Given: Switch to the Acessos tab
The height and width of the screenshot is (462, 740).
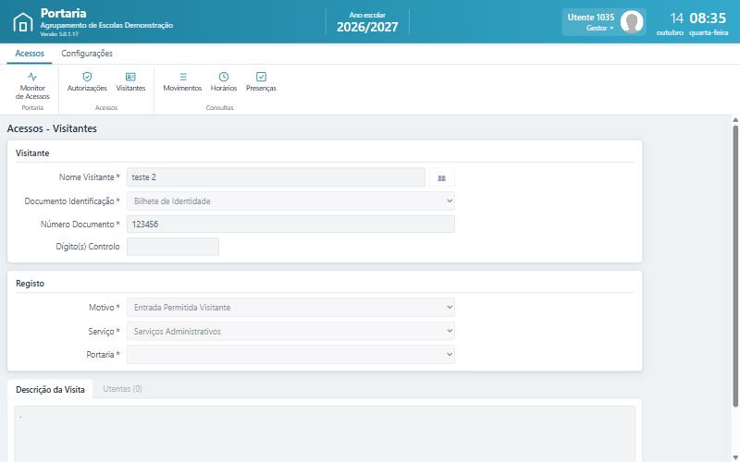Looking at the screenshot, I should pos(30,54).
